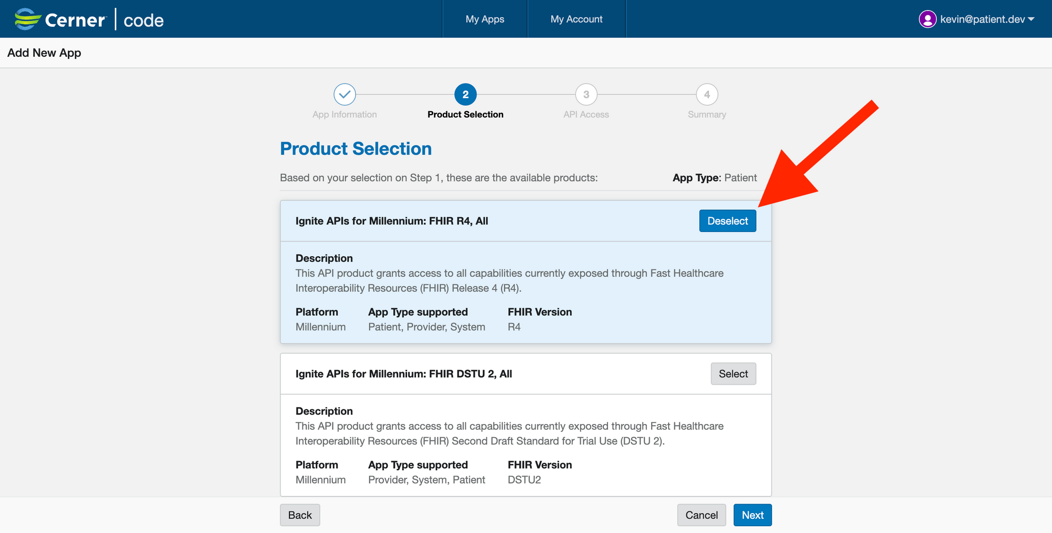Click the user avatar icon
The image size is (1052, 533).
(927, 19)
